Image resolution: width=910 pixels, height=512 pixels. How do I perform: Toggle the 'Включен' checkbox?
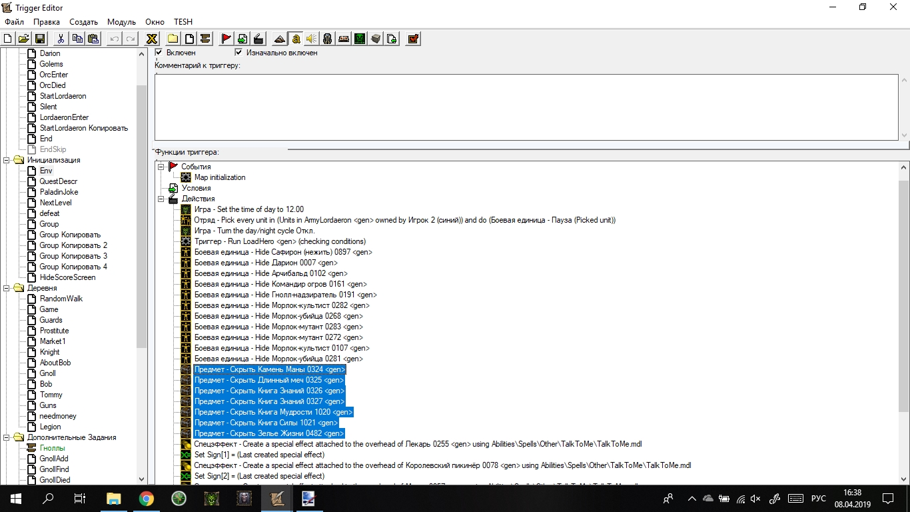coord(159,53)
